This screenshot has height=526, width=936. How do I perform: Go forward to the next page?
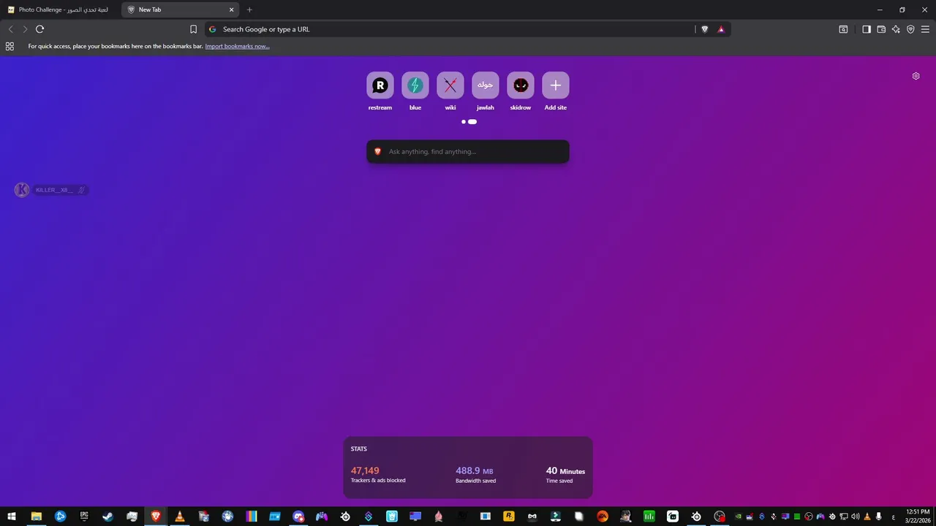(25, 29)
